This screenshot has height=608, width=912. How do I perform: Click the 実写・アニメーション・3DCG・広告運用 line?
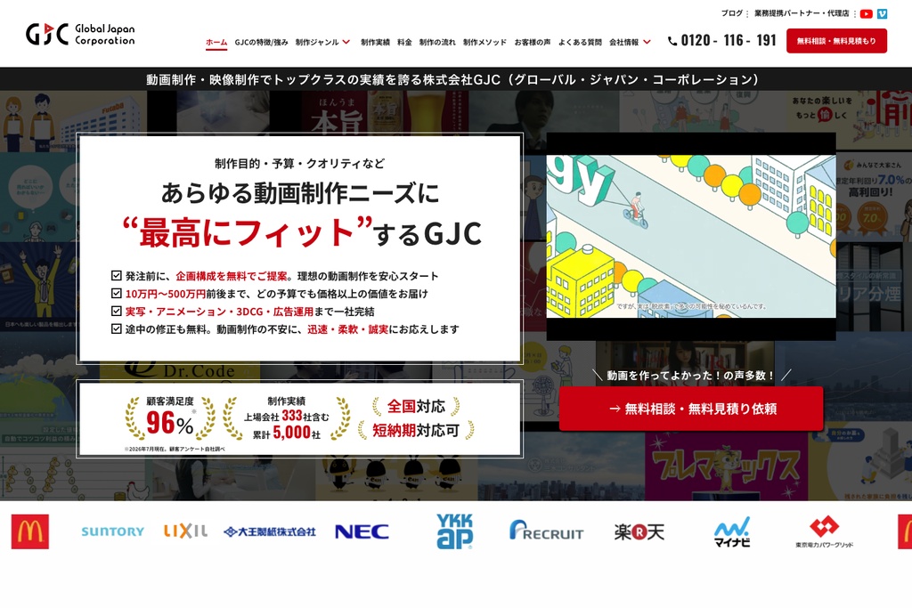[243, 312]
